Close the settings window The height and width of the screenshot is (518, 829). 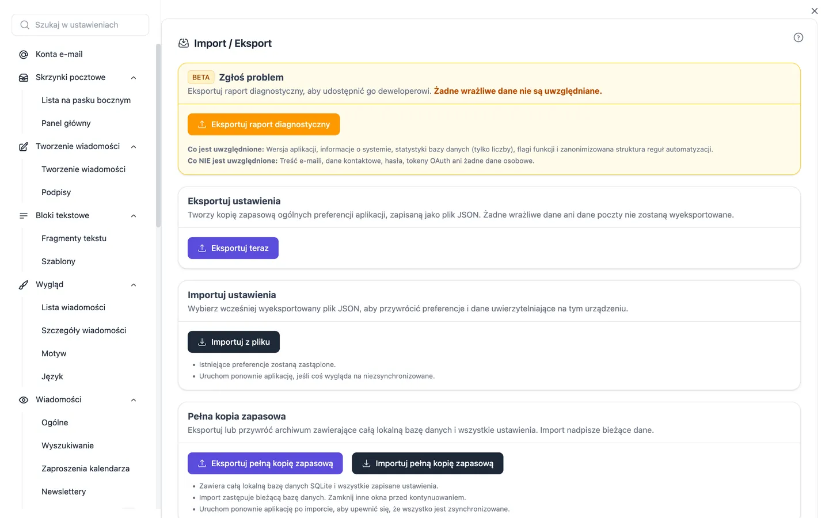coord(815,11)
